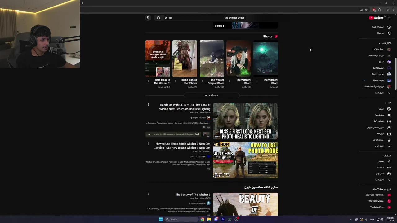
Task: Open options menu for 'Cosplay Photo' short
Action: [202, 81]
